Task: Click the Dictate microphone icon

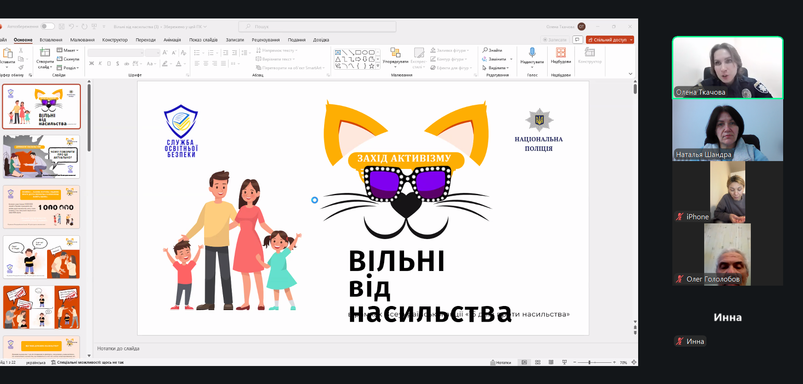Action: coord(532,53)
